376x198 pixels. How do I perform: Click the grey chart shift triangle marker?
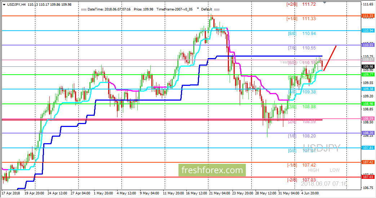(325, 3)
